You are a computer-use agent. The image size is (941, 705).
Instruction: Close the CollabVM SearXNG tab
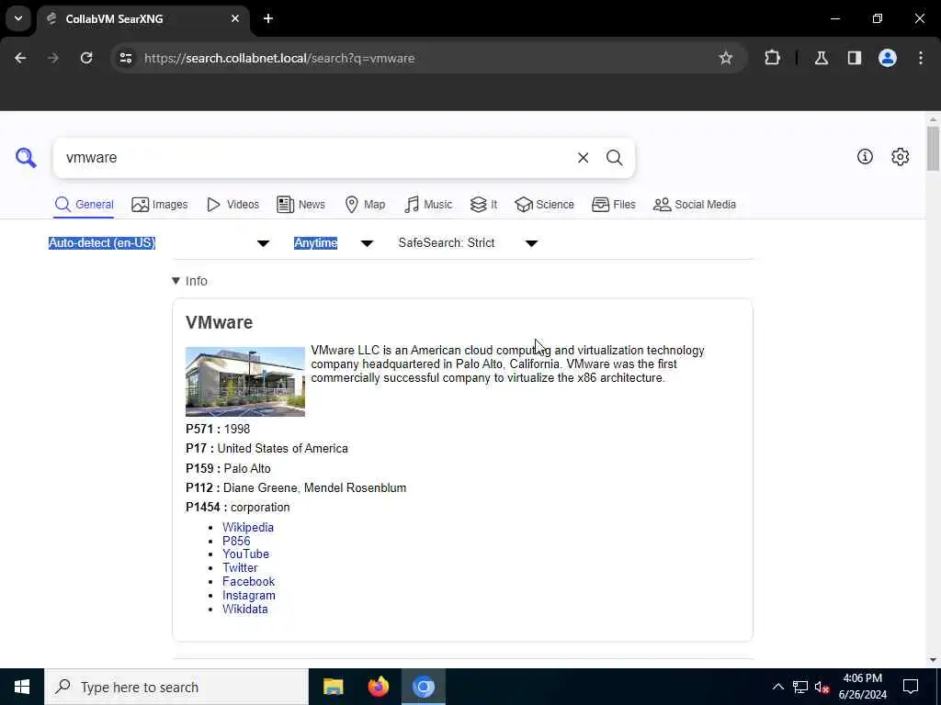coord(235,18)
